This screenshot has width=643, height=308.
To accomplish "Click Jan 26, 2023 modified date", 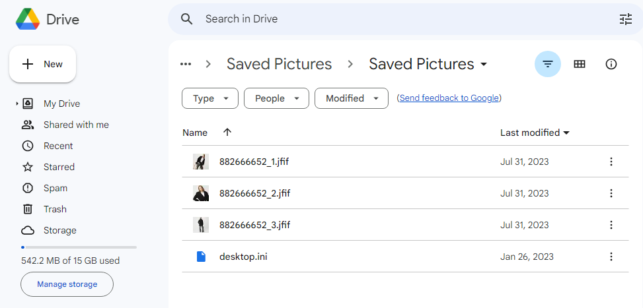I will point(527,257).
